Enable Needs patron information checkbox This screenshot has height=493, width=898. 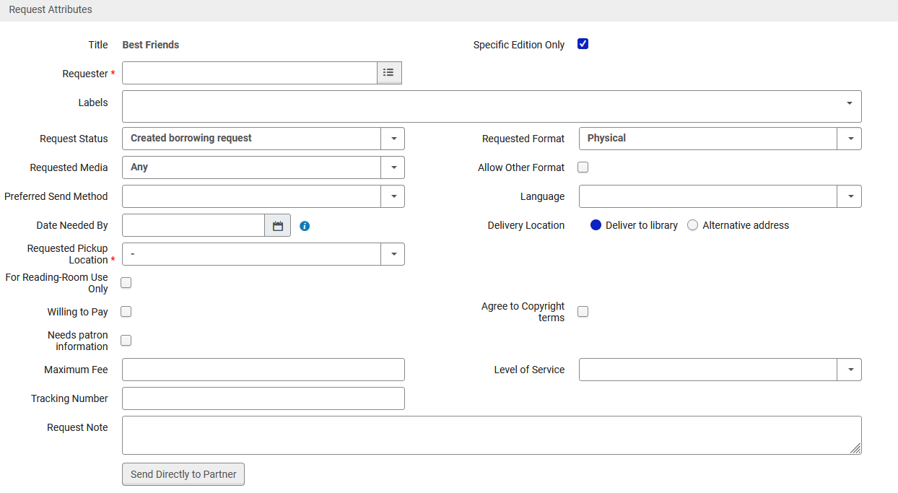(x=126, y=341)
